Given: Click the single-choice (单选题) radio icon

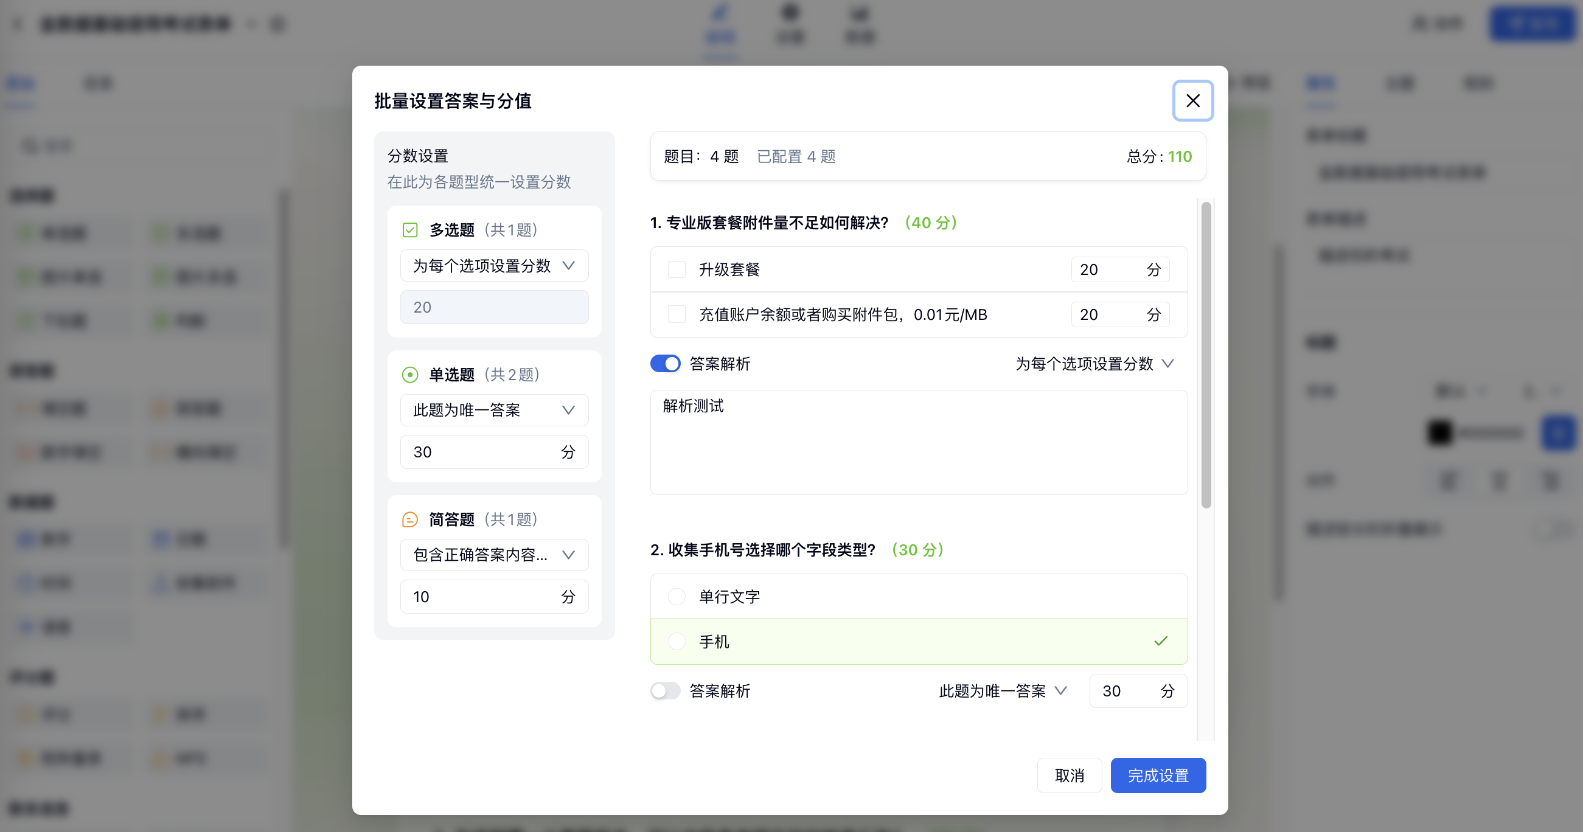Looking at the screenshot, I should pyautogui.click(x=410, y=374).
